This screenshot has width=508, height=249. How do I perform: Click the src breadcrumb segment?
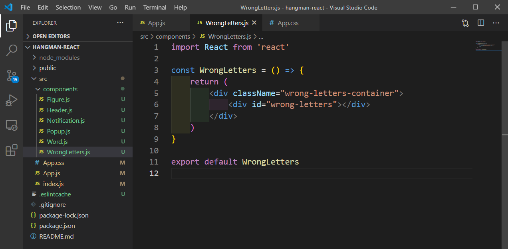[144, 36]
